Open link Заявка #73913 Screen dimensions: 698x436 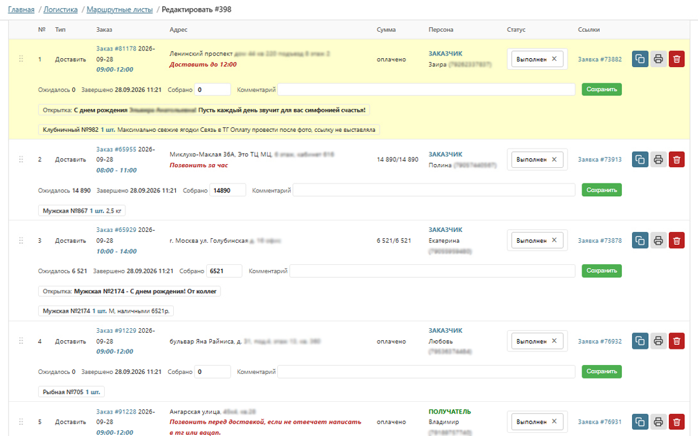(600, 160)
